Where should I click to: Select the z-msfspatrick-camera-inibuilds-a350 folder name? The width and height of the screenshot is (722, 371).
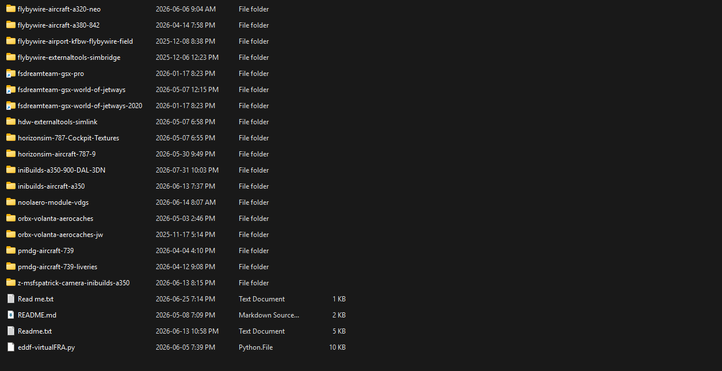click(74, 283)
